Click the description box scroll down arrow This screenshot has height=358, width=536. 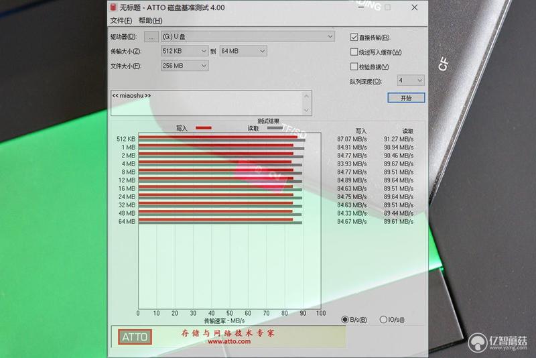(x=306, y=110)
